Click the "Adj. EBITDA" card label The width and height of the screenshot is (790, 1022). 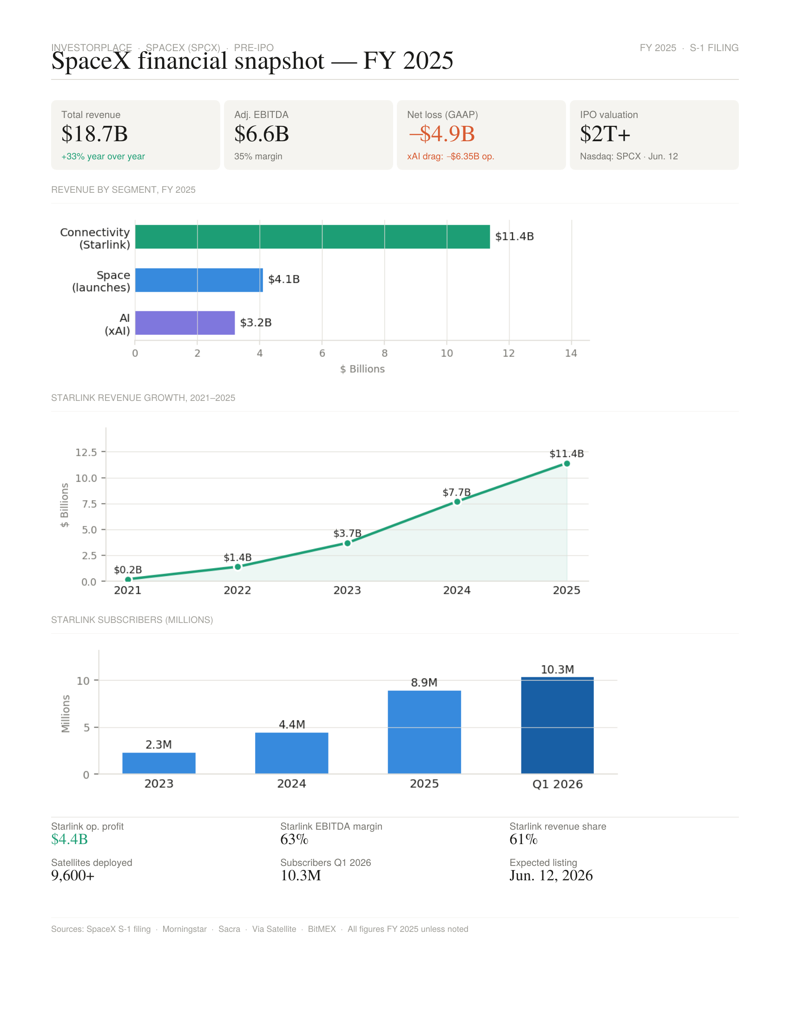(261, 115)
